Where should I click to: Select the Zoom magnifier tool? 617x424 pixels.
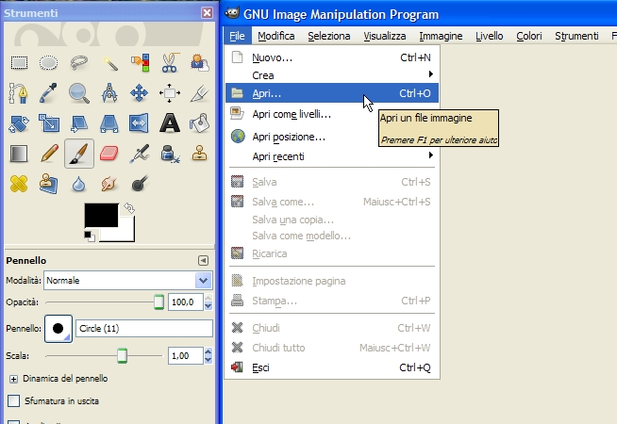78,93
